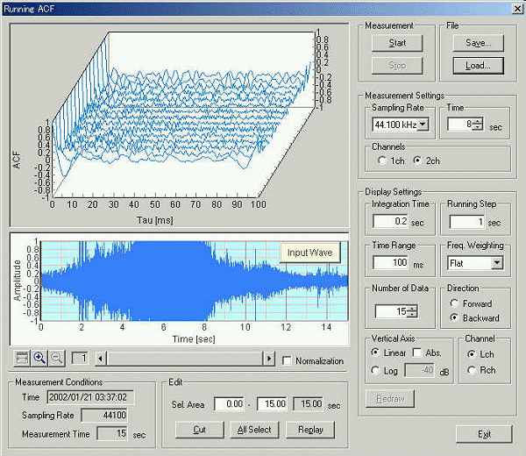Click the Input Wave legend label
The width and height of the screenshot is (526, 456).
point(309,253)
